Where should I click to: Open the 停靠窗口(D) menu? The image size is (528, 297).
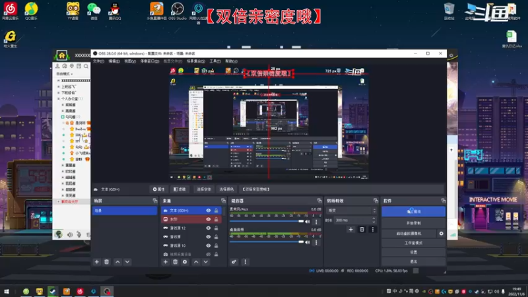tap(150, 61)
